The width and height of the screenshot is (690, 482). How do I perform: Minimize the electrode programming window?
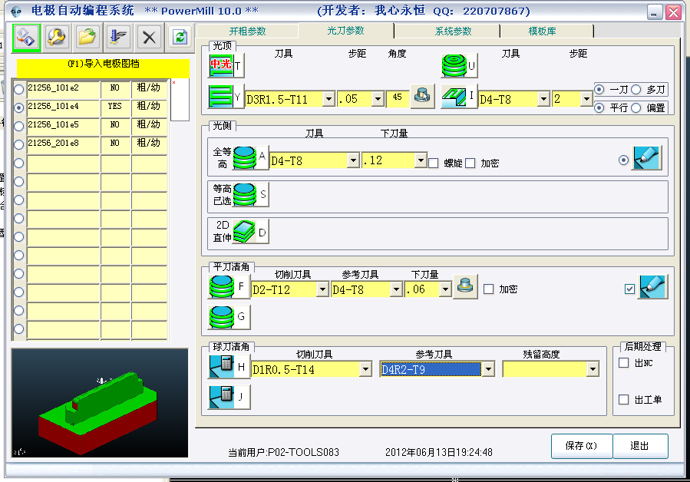[x=655, y=12]
